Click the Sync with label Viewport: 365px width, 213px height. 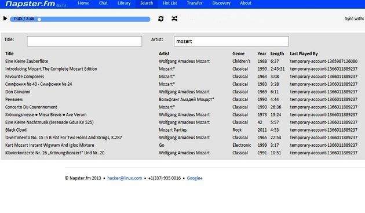[355, 19]
